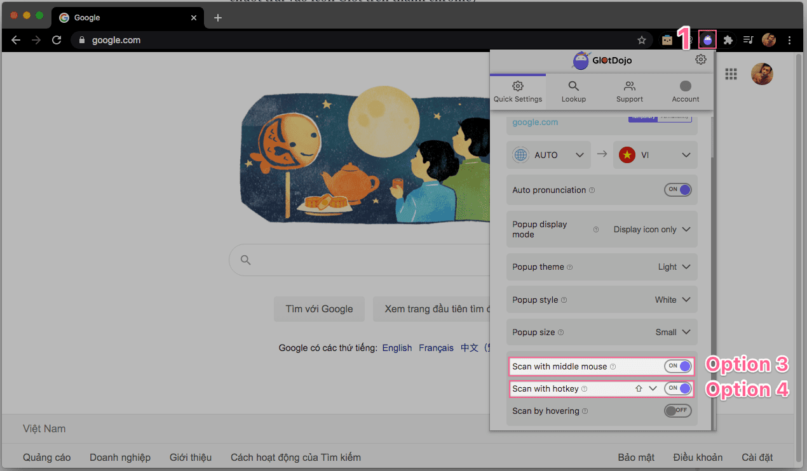Open the Cài đặt footer link
The image size is (807, 471).
pos(757,457)
